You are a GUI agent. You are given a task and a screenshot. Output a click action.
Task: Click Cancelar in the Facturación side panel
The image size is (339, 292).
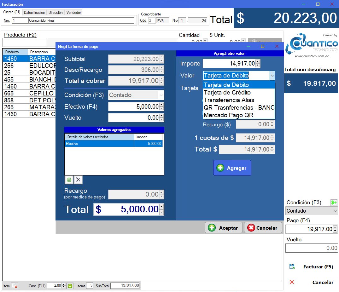pyautogui.click(x=312, y=282)
